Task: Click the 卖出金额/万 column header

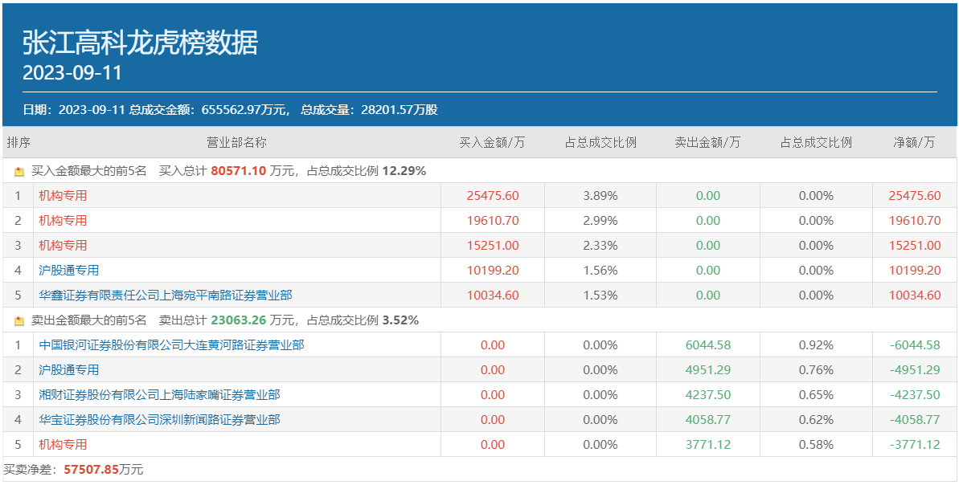Action: [707, 143]
